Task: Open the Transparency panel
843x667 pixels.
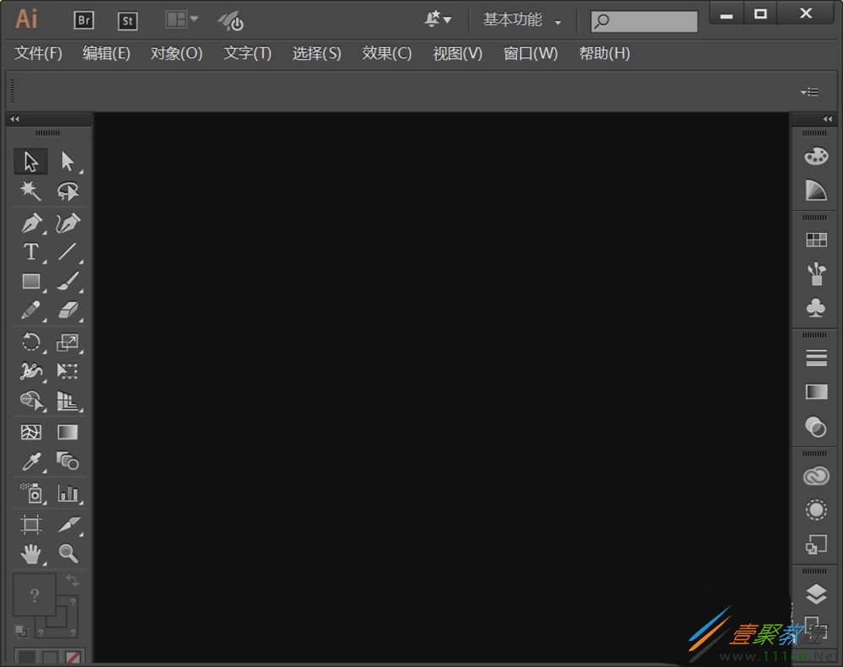Action: point(815,427)
